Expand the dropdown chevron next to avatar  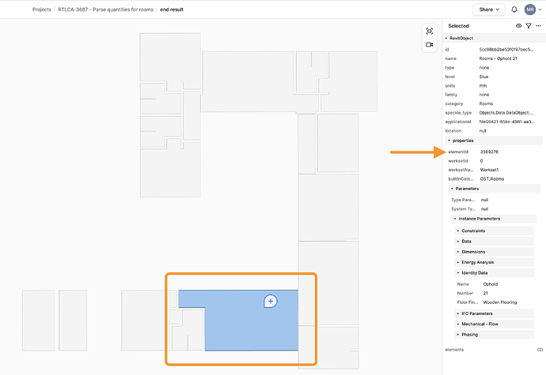coord(540,9)
